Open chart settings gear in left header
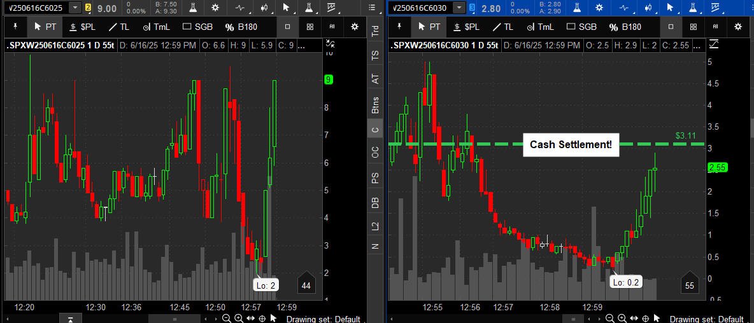 tap(215, 8)
